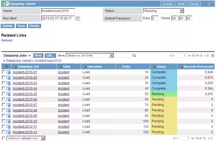
Task: Click the lower Delete button under form
Action: (34, 26)
